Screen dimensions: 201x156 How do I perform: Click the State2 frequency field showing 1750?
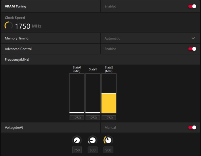[109, 118]
